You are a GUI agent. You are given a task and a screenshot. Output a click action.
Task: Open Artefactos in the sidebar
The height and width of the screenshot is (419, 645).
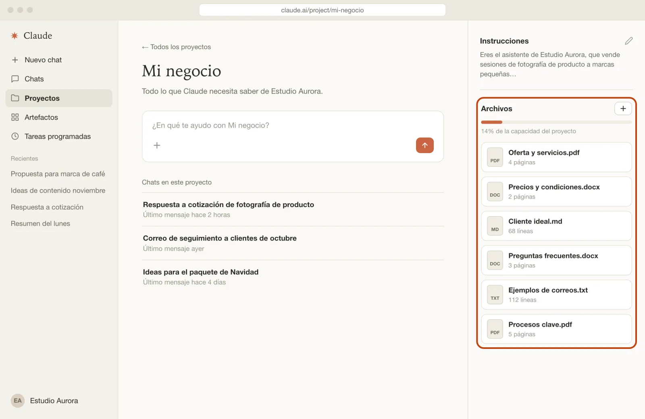point(59,117)
